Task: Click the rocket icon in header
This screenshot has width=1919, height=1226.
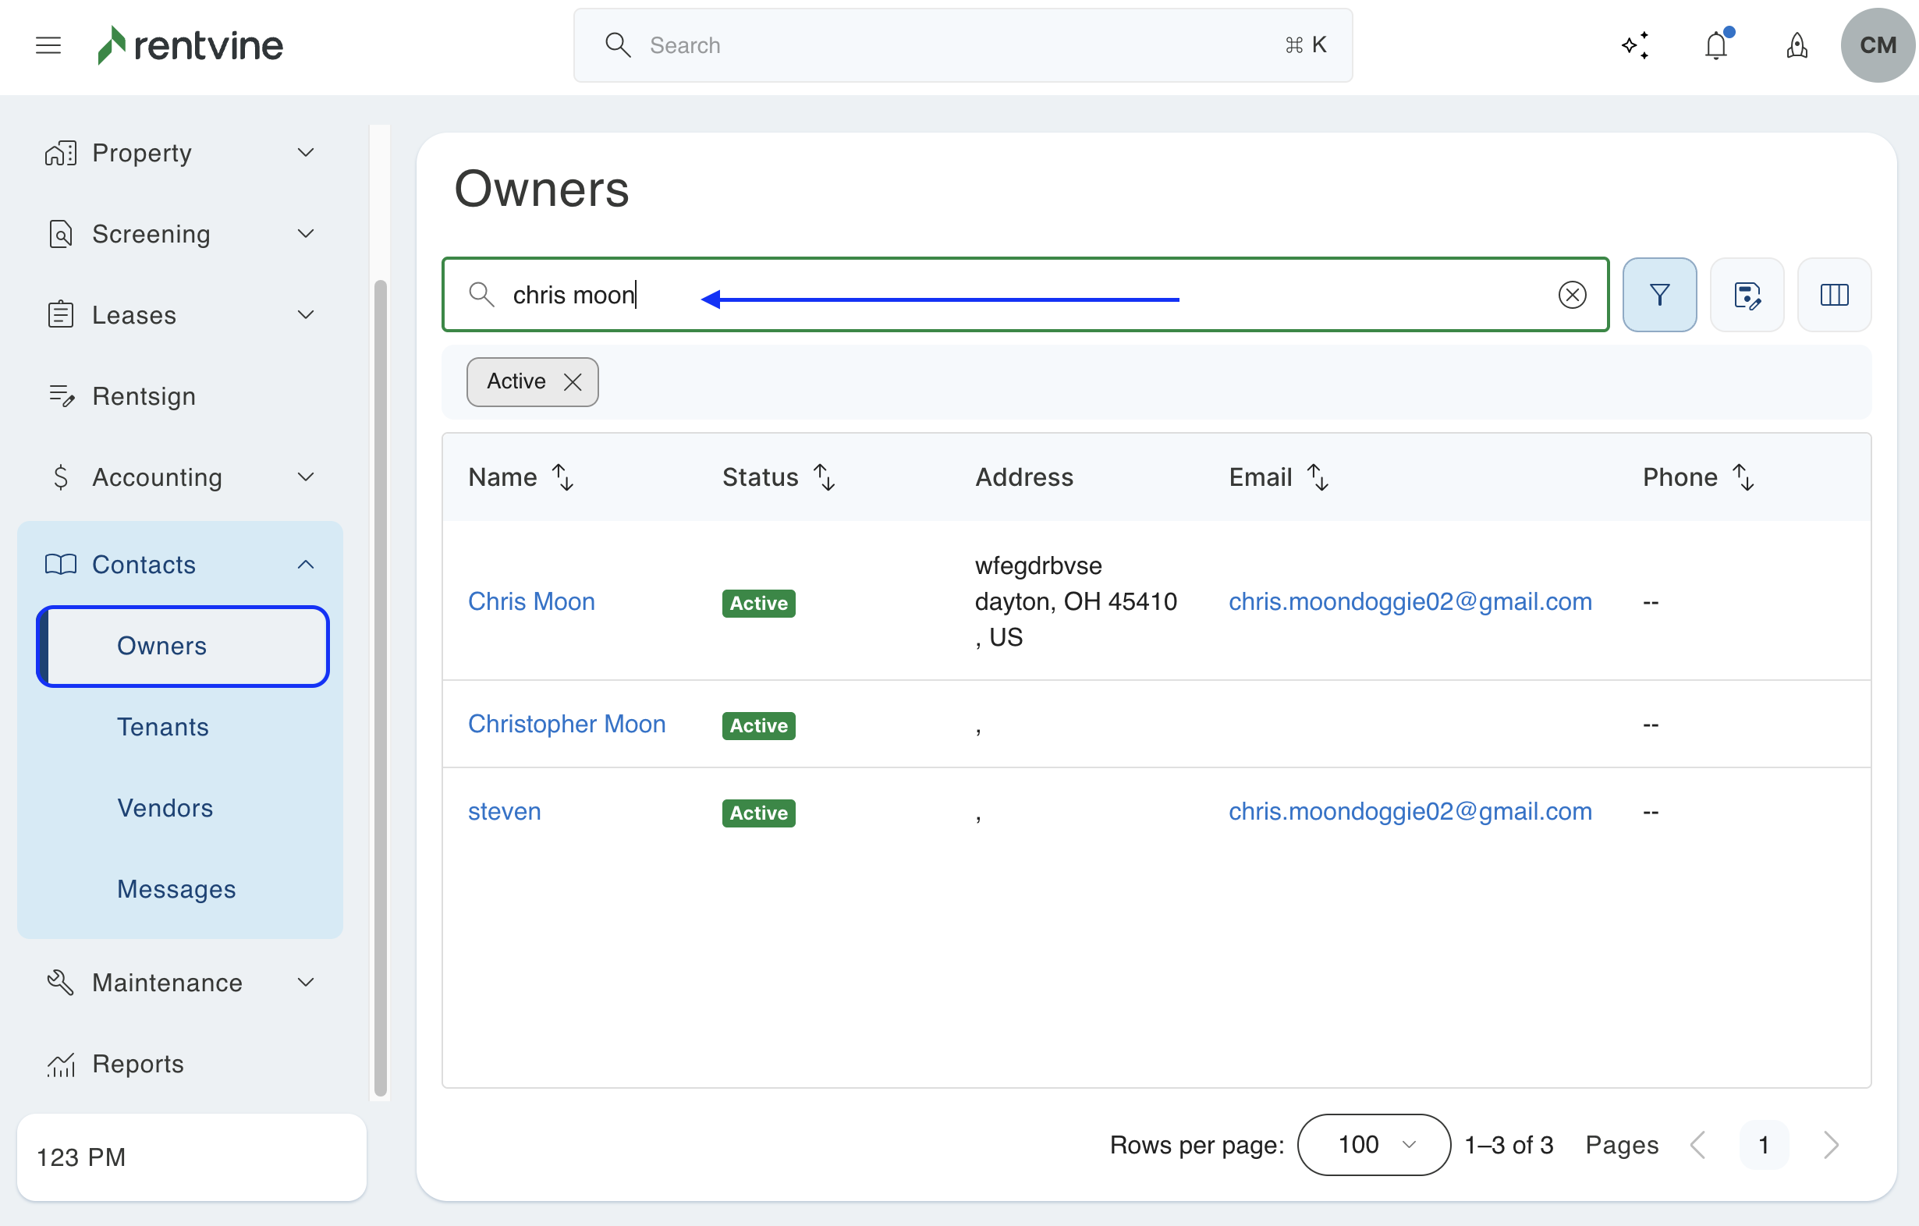Action: 1797,45
